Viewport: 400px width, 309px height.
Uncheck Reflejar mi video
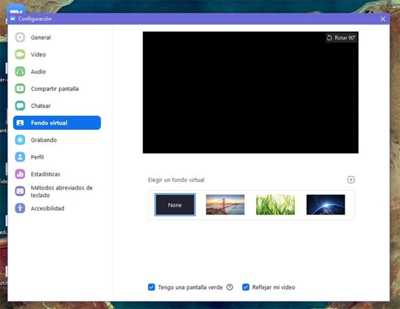[x=246, y=287]
